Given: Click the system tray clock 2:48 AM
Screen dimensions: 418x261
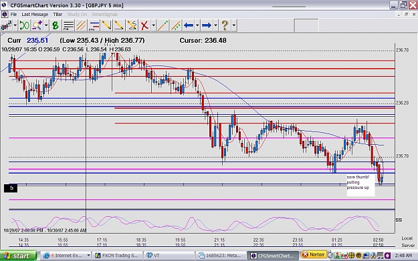Looking at the screenshot, I should point(403,256).
